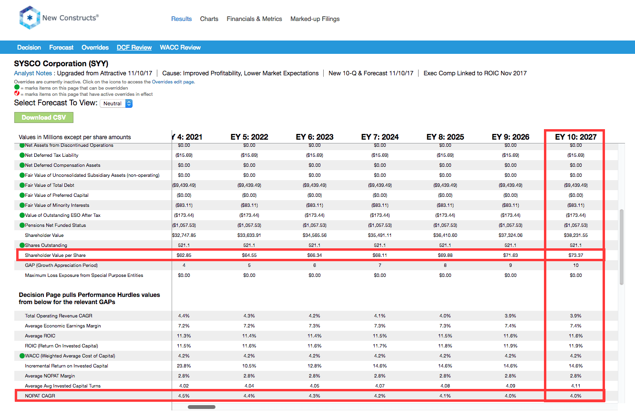Click green override icon for Net Deferred Tax Liability
635x418 pixels.
pos(22,155)
